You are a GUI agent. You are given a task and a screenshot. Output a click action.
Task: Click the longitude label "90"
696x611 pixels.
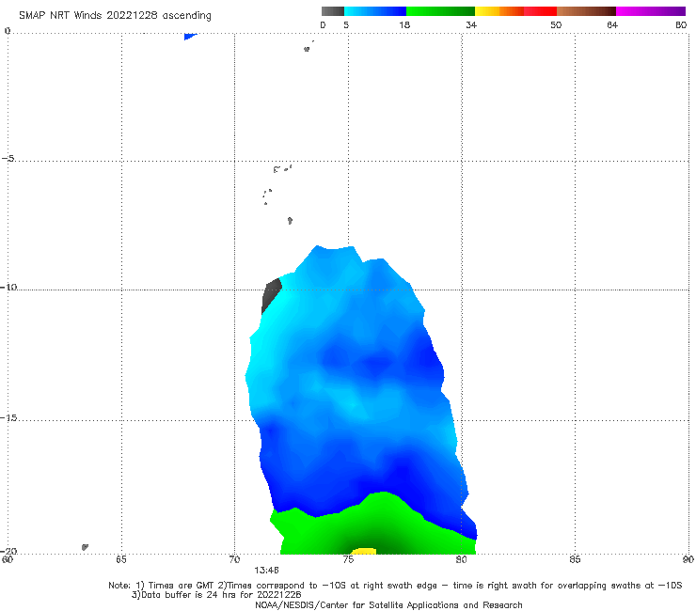pos(688,559)
